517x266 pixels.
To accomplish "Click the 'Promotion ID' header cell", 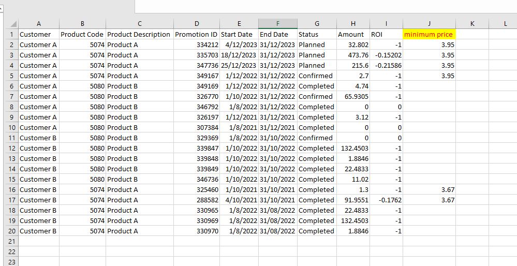I will click(x=196, y=34).
